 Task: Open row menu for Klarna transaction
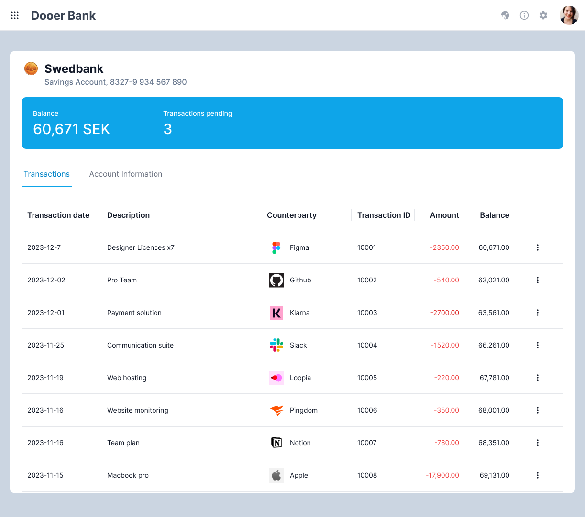[538, 313]
